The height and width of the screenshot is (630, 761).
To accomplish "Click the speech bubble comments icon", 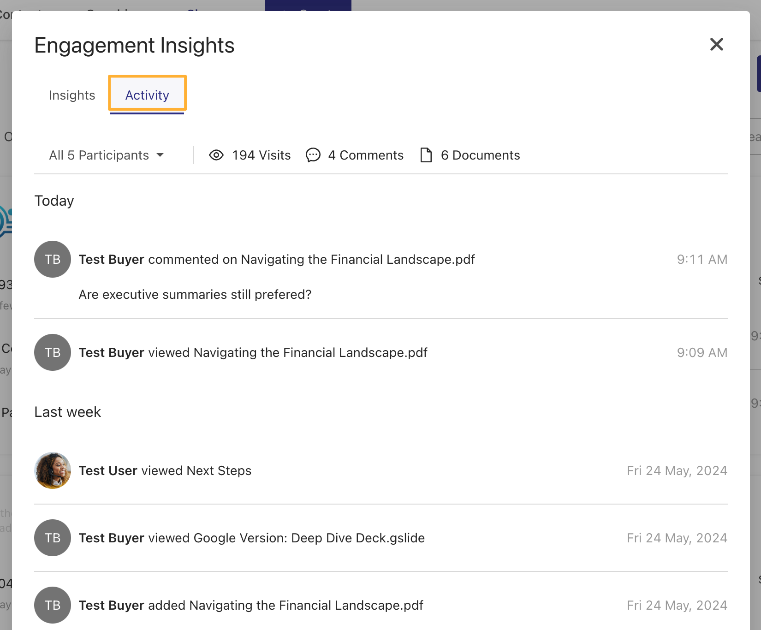I will coord(313,155).
